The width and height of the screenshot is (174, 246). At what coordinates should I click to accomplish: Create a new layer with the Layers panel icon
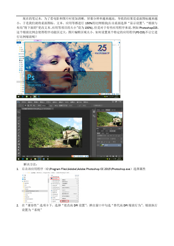(x=116, y=156)
